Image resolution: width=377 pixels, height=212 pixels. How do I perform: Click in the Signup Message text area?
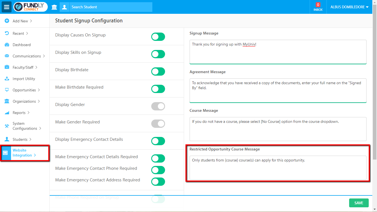point(278,52)
